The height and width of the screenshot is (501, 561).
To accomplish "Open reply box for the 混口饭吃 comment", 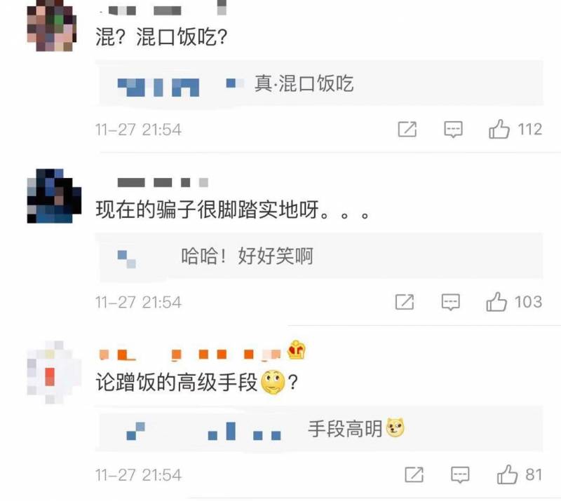I will tap(453, 130).
